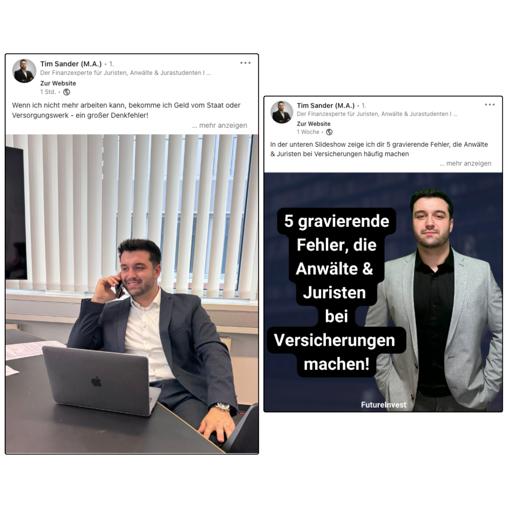
Task: Open three-dot menu on the left post
Action: (245, 63)
